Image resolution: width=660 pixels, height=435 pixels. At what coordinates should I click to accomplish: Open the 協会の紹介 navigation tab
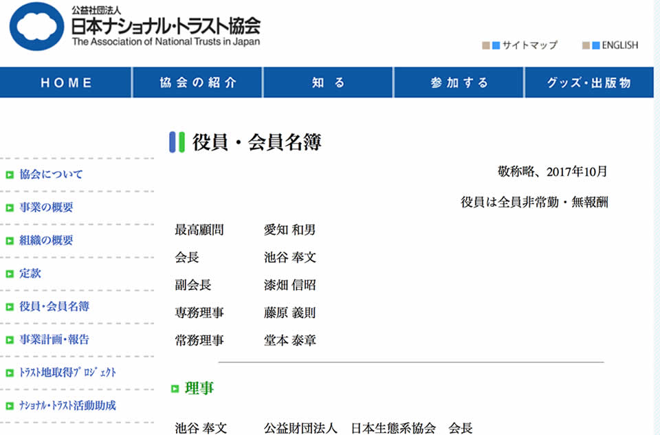tap(198, 82)
